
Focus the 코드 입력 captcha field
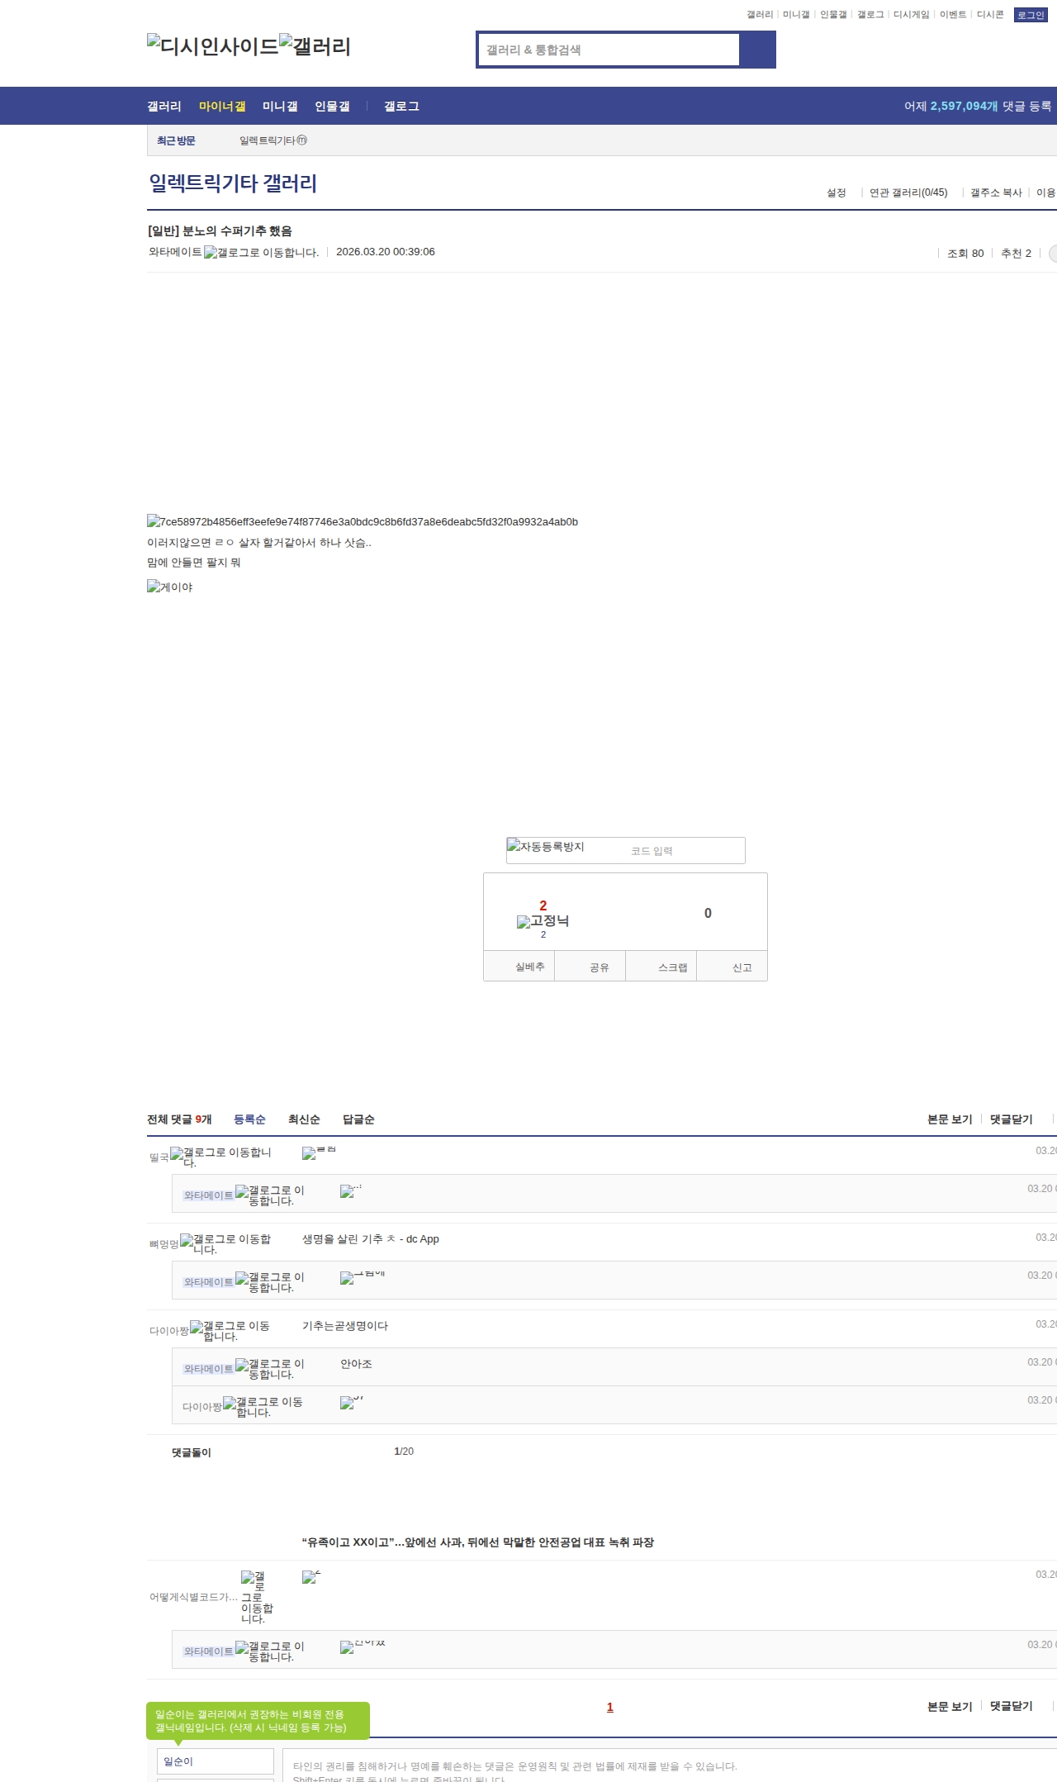(685, 851)
